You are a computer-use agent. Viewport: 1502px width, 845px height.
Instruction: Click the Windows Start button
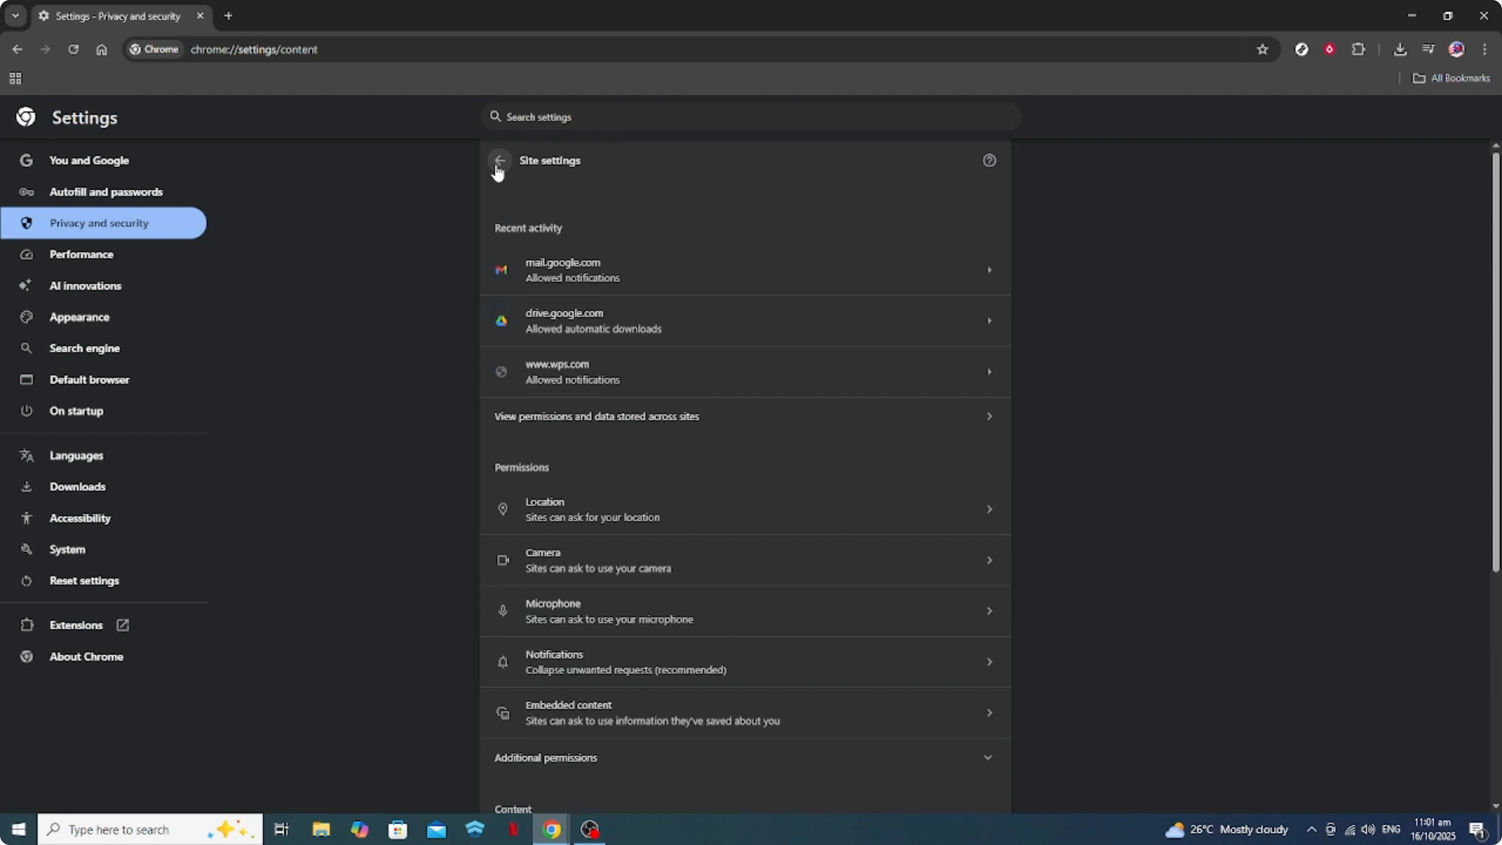point(18,829)
